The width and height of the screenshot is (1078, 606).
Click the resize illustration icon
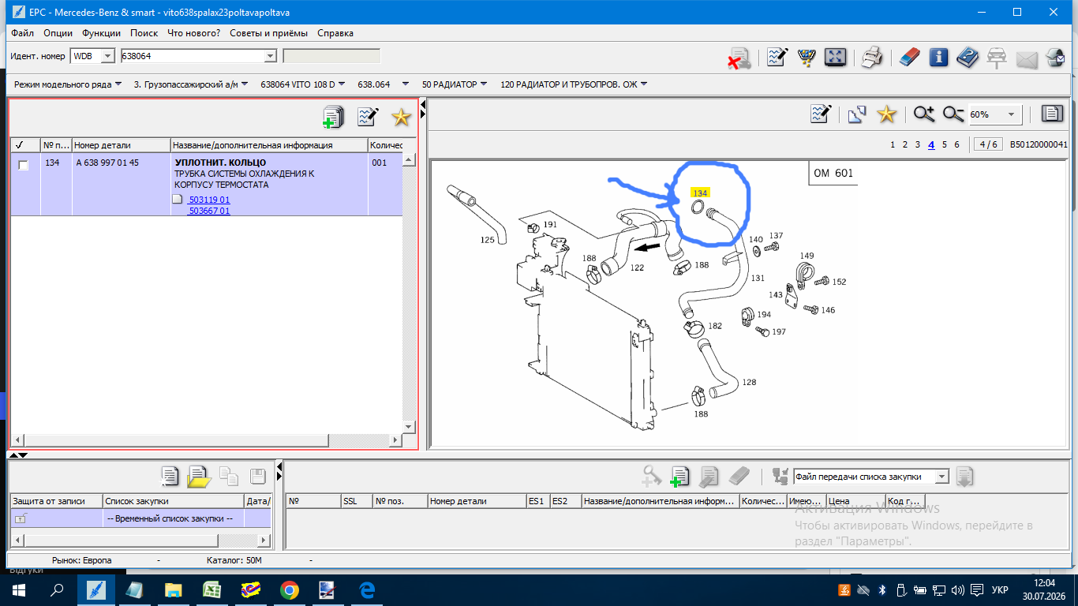[x=858, y=114]
